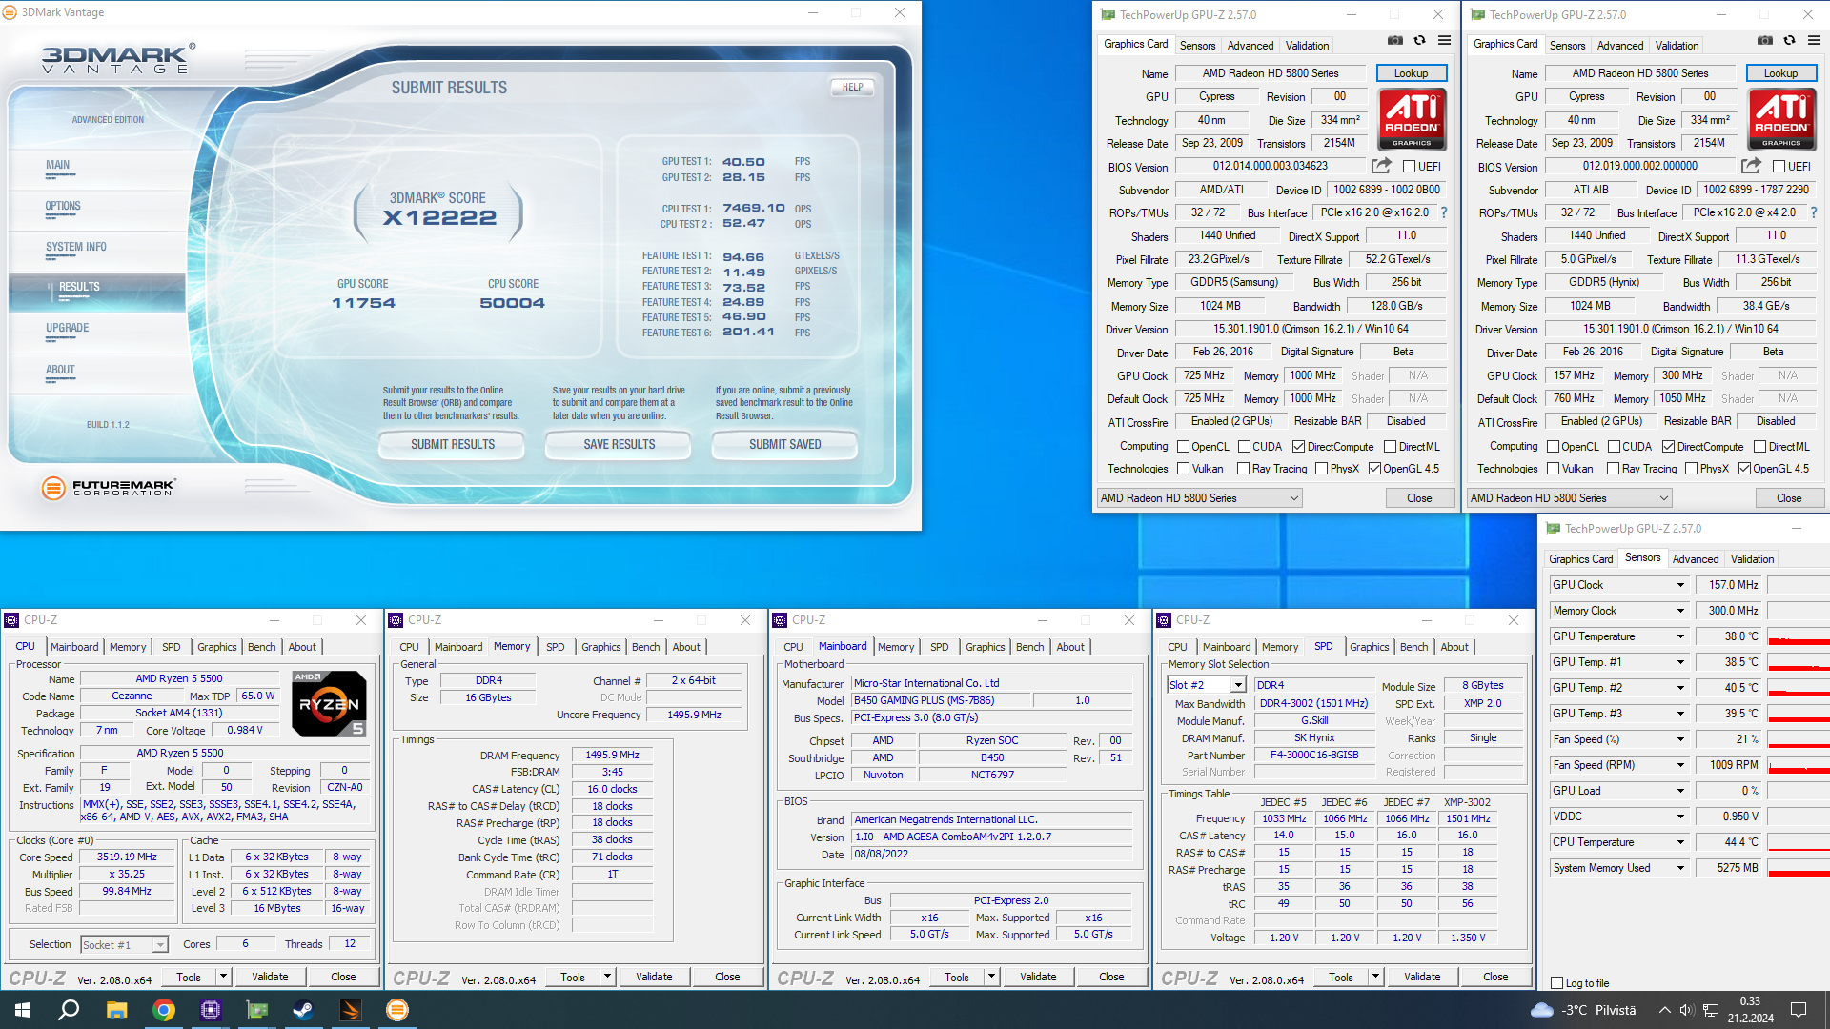Expand Fan Speed (RPM) sensor dropdown
The height and width of the screenshot is (1029, 1830).
[1680, 765]
